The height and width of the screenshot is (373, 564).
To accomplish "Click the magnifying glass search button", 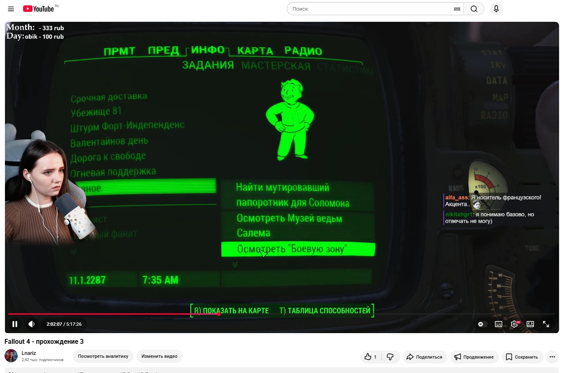I will (474, 9).
